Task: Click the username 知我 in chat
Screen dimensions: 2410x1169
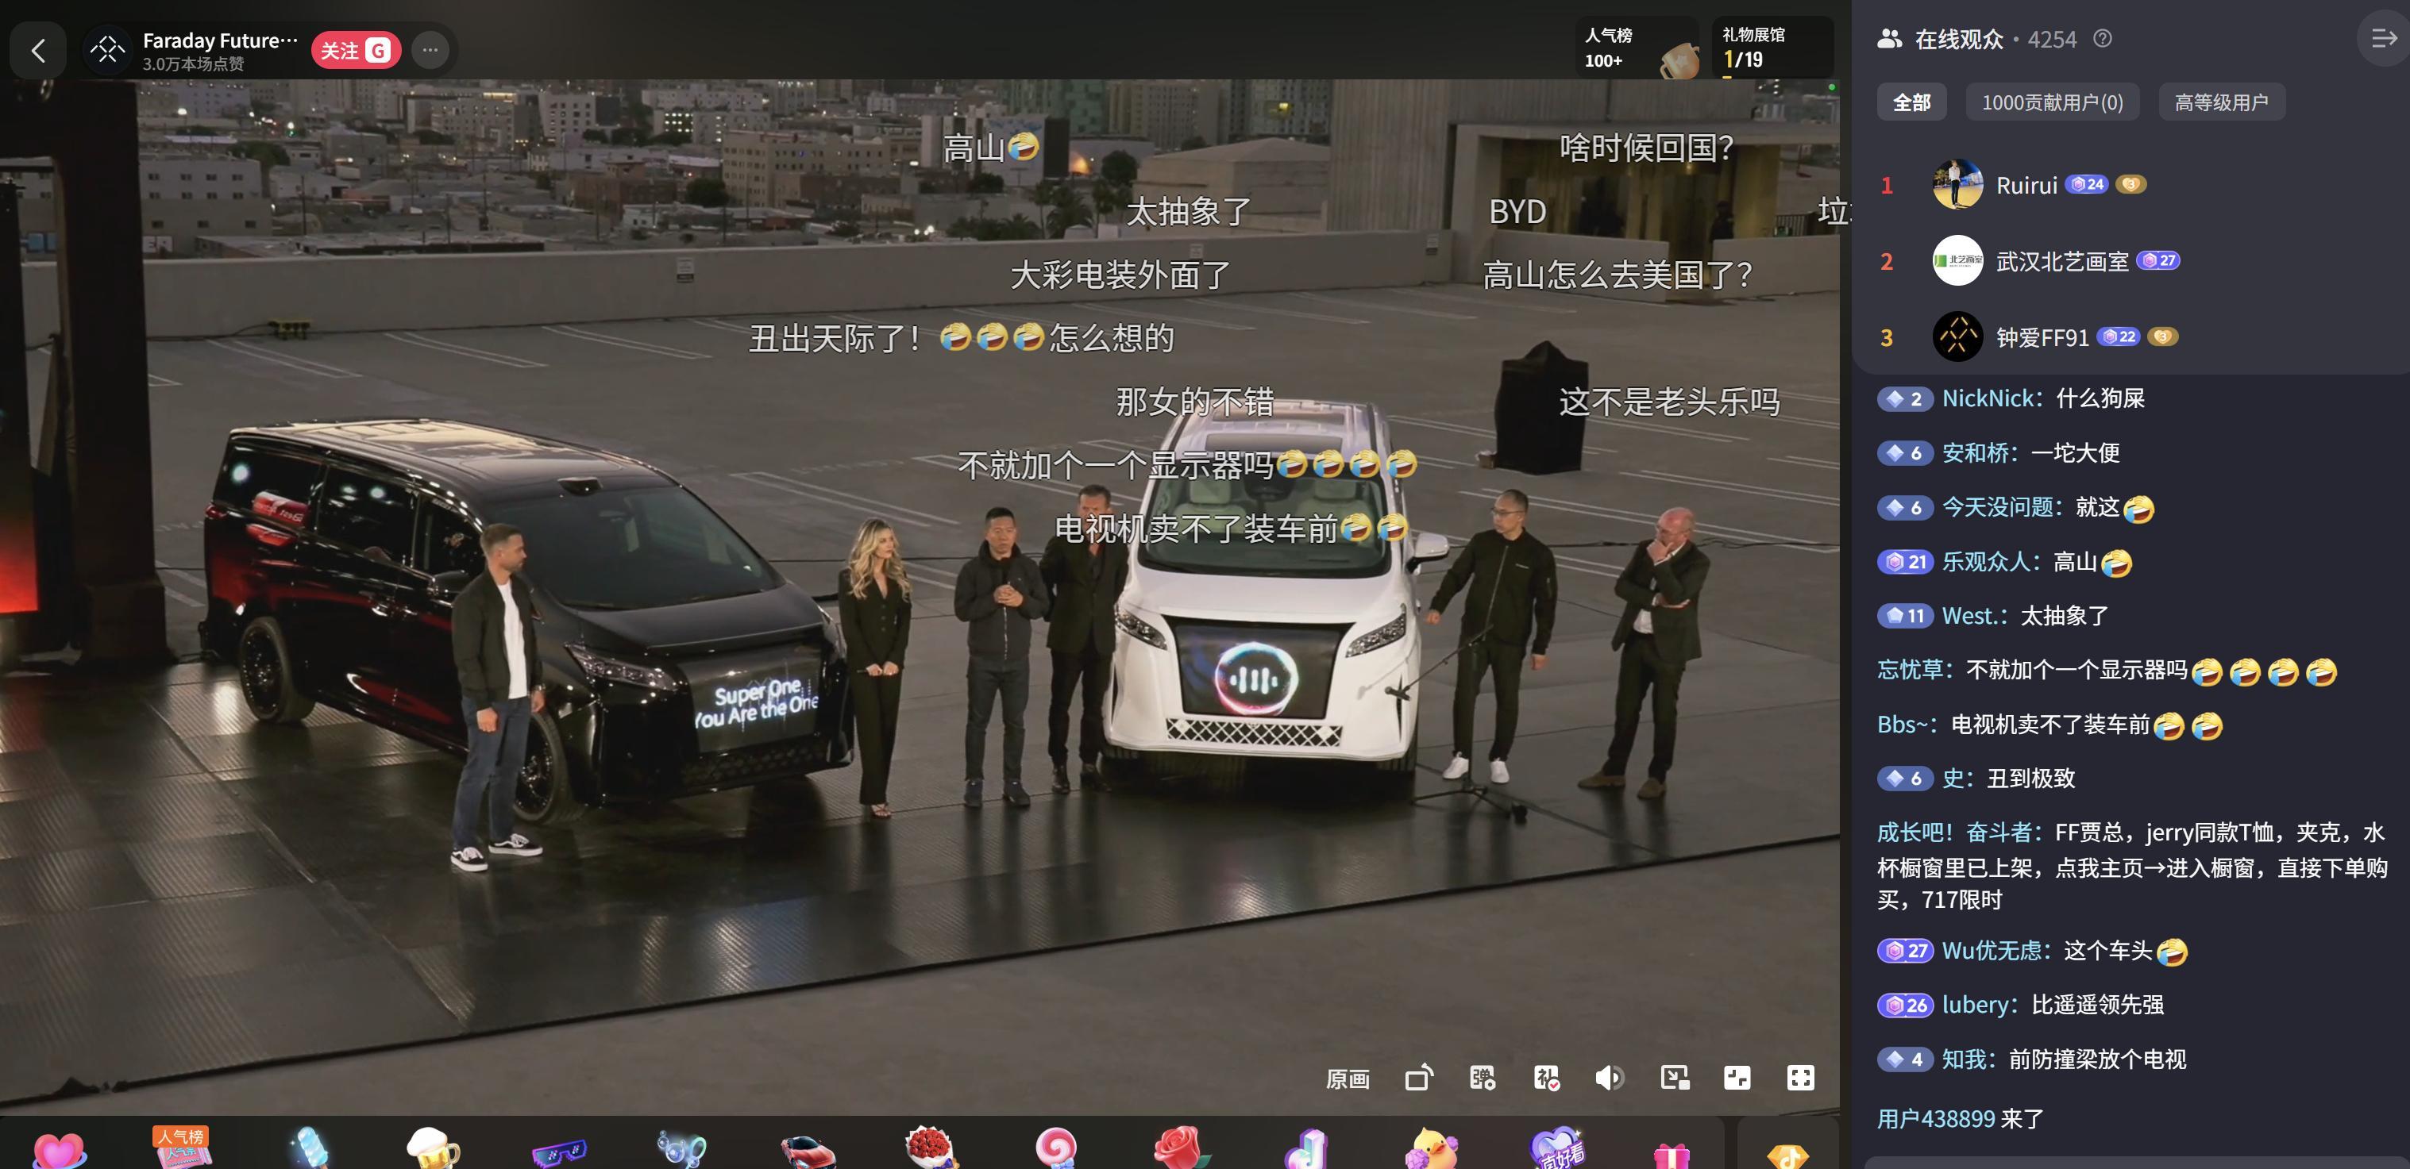Action: 1964,1059
